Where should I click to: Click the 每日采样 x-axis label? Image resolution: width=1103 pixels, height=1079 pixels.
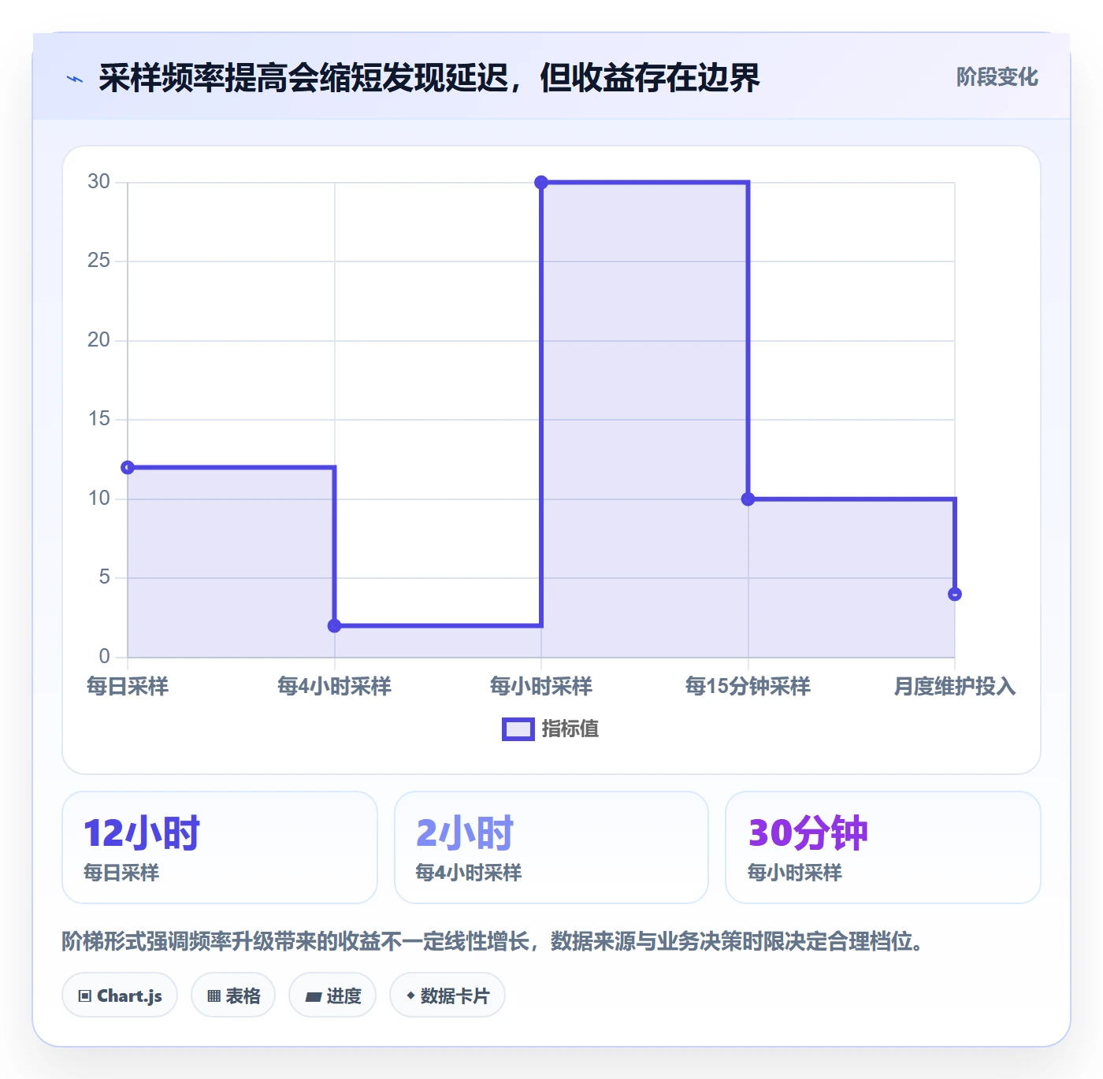tap(128, 686)
